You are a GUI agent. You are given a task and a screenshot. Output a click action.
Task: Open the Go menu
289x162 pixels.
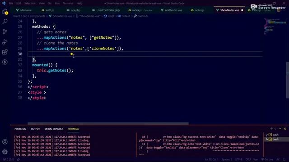click(x=50, y=3)
